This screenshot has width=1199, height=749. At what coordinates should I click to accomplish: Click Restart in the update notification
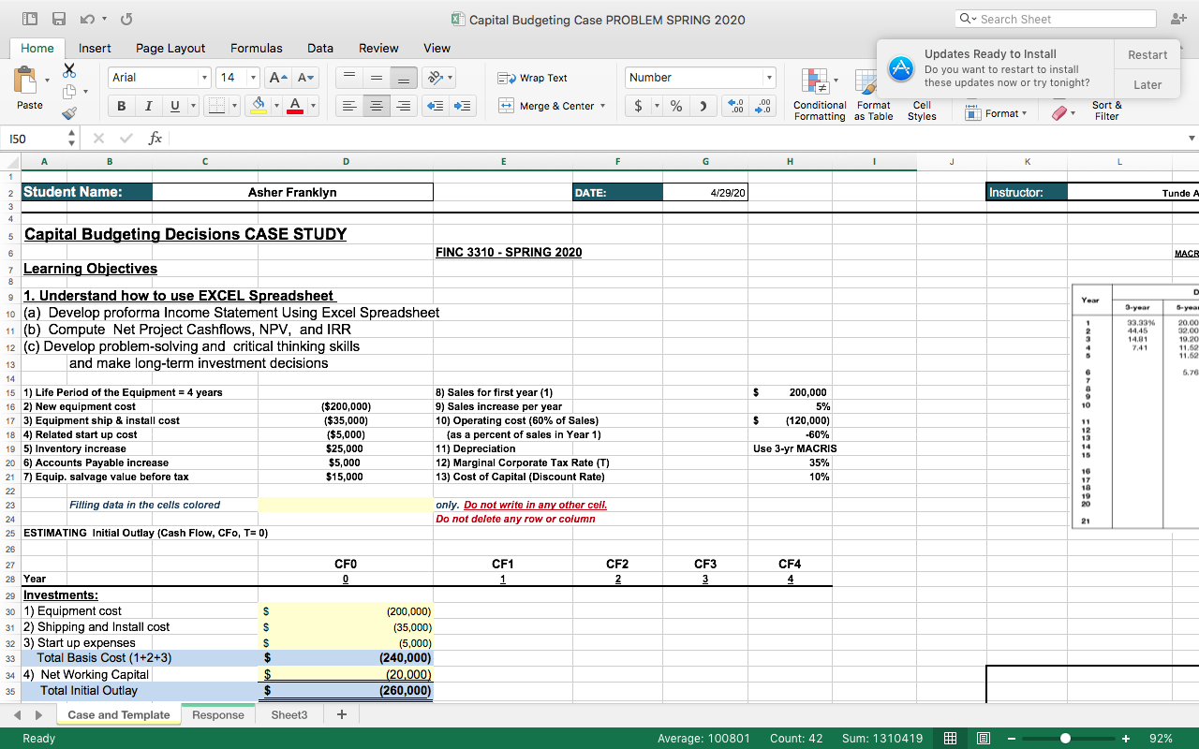[1147, 55]
